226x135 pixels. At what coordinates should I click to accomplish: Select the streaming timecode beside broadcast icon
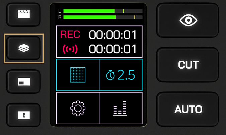tap(112, 49)
